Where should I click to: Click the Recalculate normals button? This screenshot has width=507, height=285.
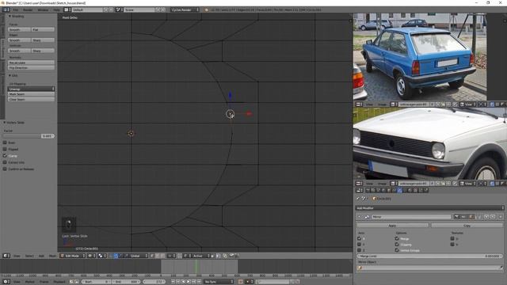click(x=32, y=63)
